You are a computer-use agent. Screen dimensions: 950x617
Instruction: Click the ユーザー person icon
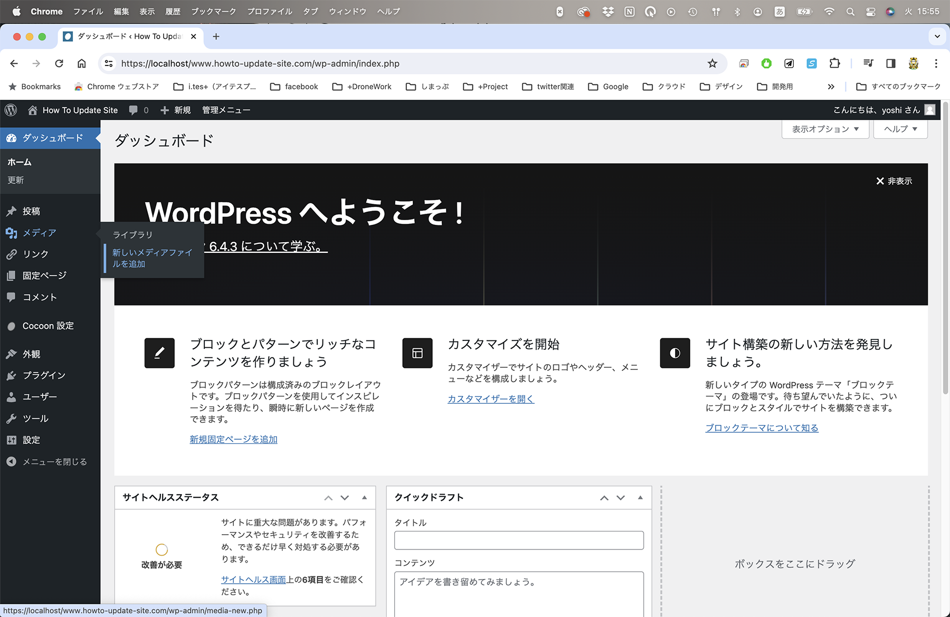11,397
